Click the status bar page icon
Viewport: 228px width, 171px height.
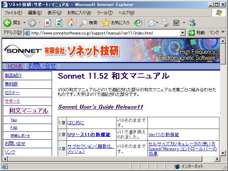pos(5,166)
